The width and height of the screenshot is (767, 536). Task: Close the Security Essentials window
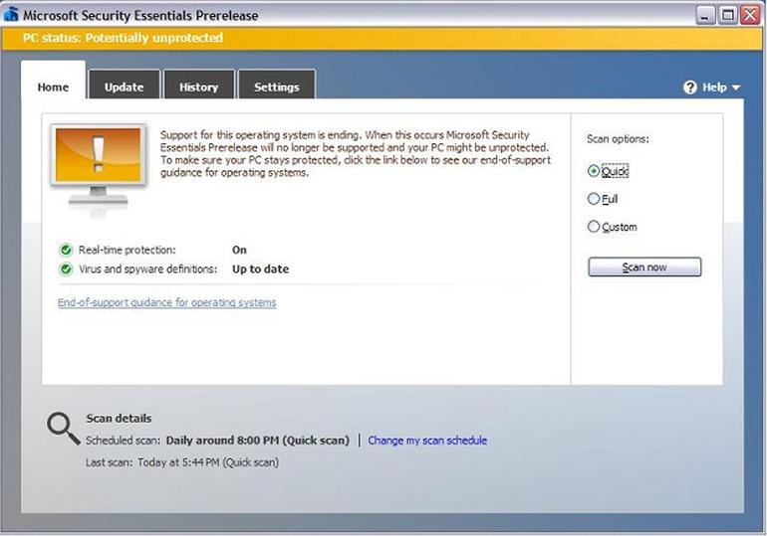pyautogui.click(x=750, y=15)
